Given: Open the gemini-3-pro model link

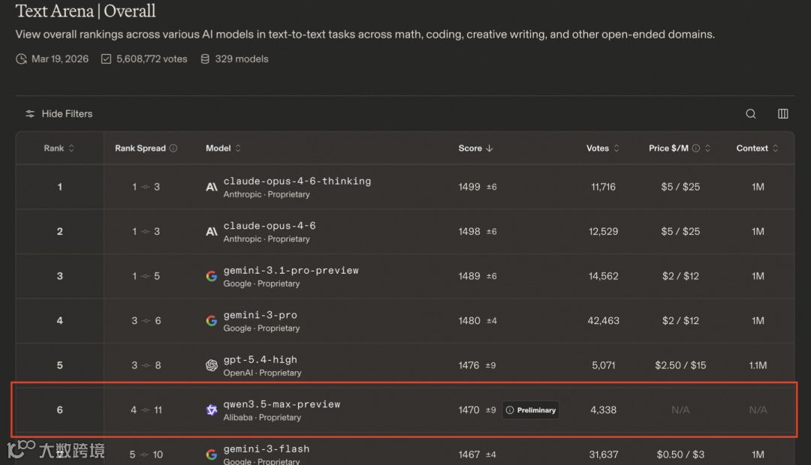Looking at the screenshot, I should point(260,315).
